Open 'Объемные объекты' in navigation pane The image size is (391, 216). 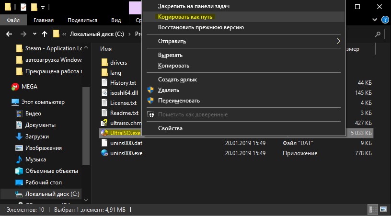pos(52,171)
